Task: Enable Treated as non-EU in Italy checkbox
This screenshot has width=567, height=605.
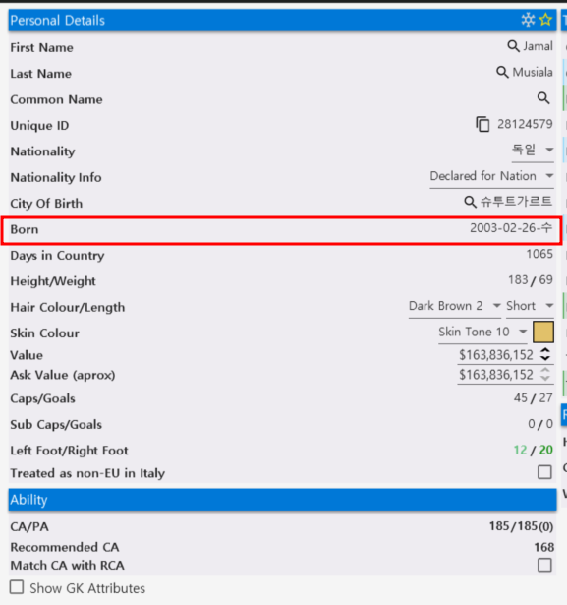Action: click(x=544, y=472)
